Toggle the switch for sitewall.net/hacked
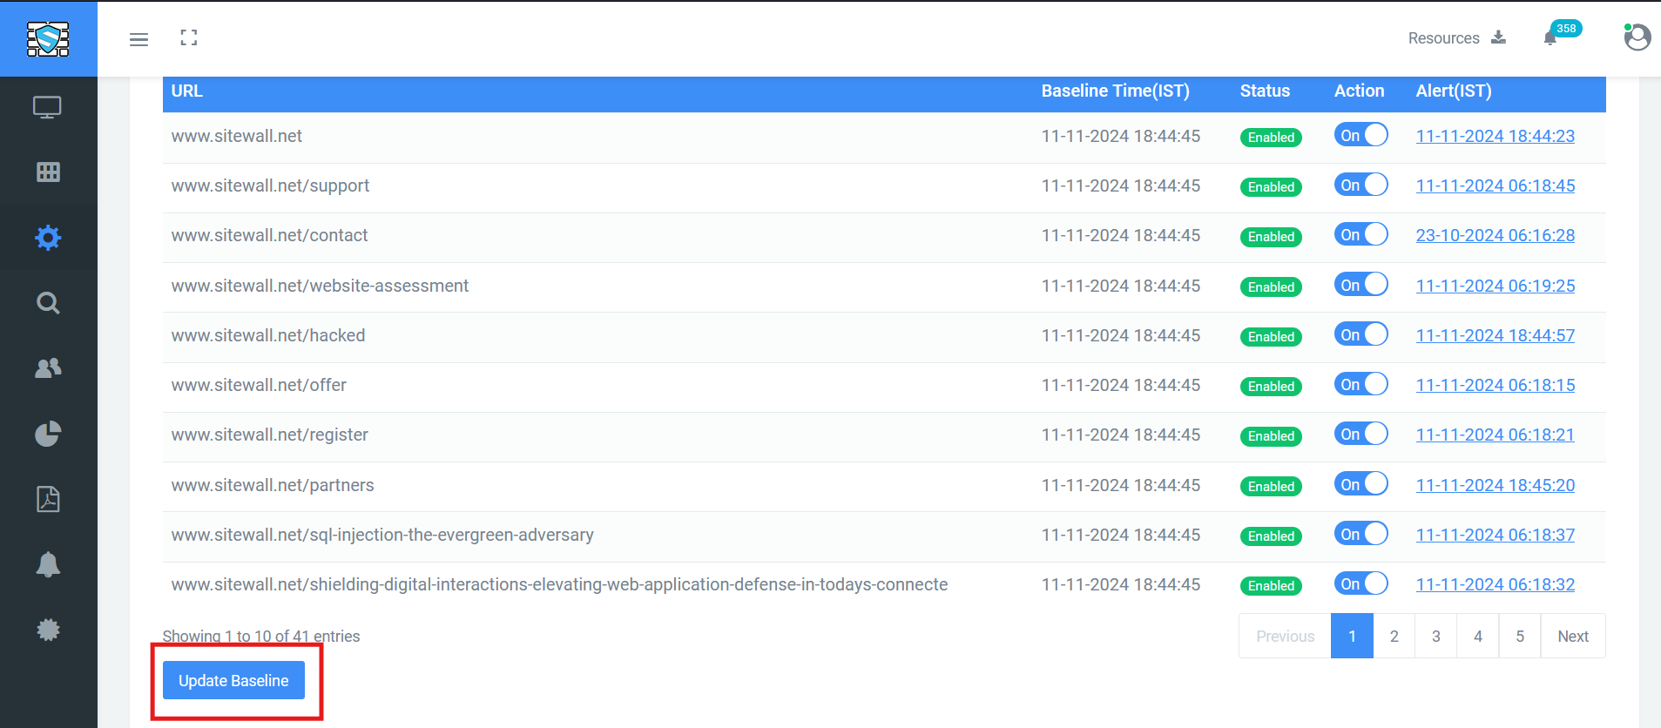 point(1361,334)
